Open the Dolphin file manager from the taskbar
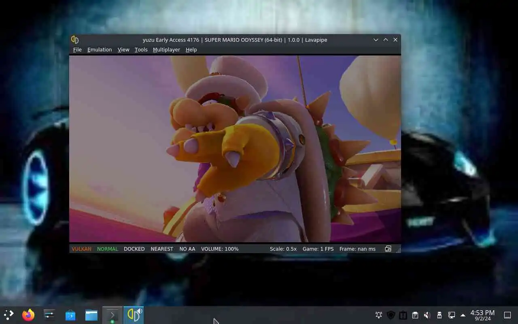 [x=91, y=315]
